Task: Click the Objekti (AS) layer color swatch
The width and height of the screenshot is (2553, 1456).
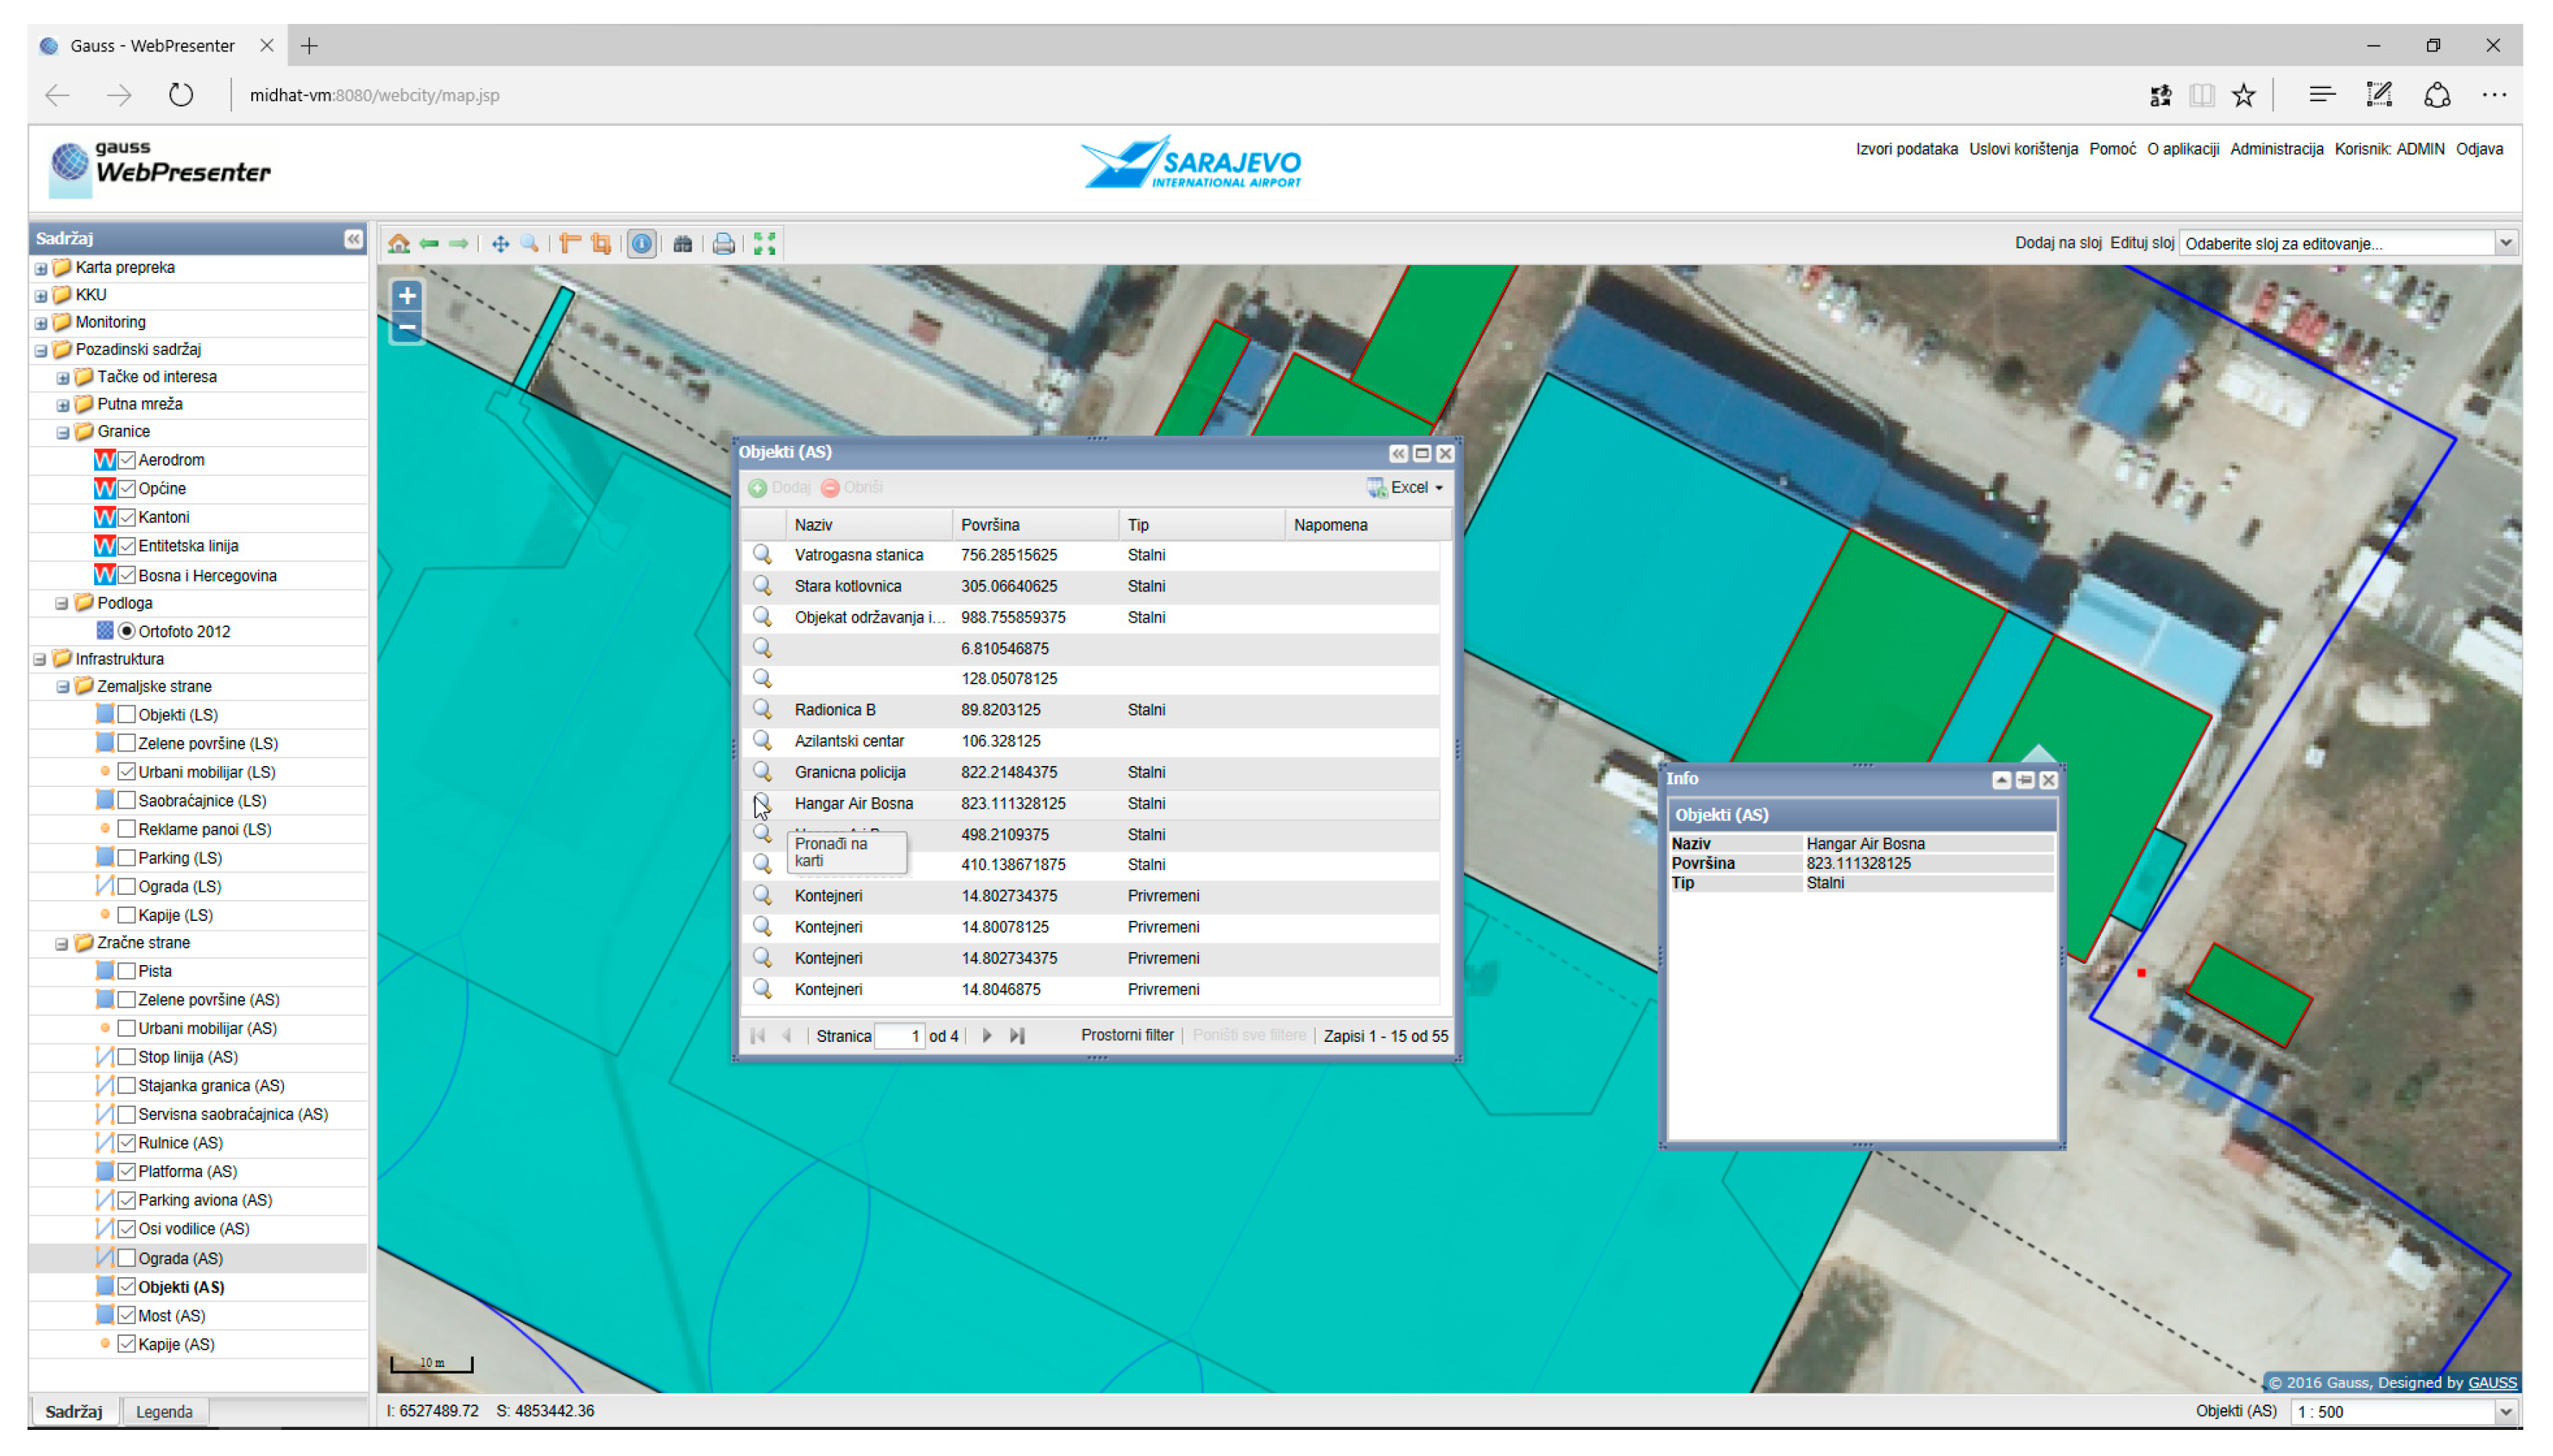Action: [x=105, y=1286]
